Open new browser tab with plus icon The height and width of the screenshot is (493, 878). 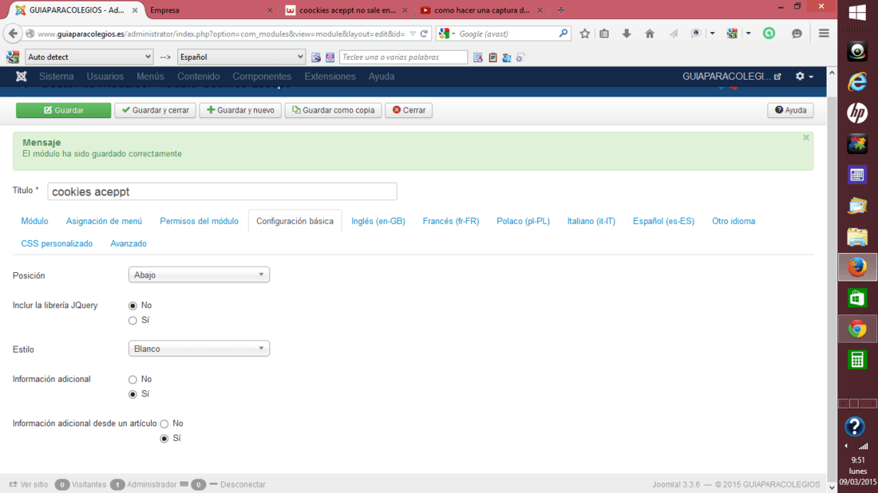(560, 10)
